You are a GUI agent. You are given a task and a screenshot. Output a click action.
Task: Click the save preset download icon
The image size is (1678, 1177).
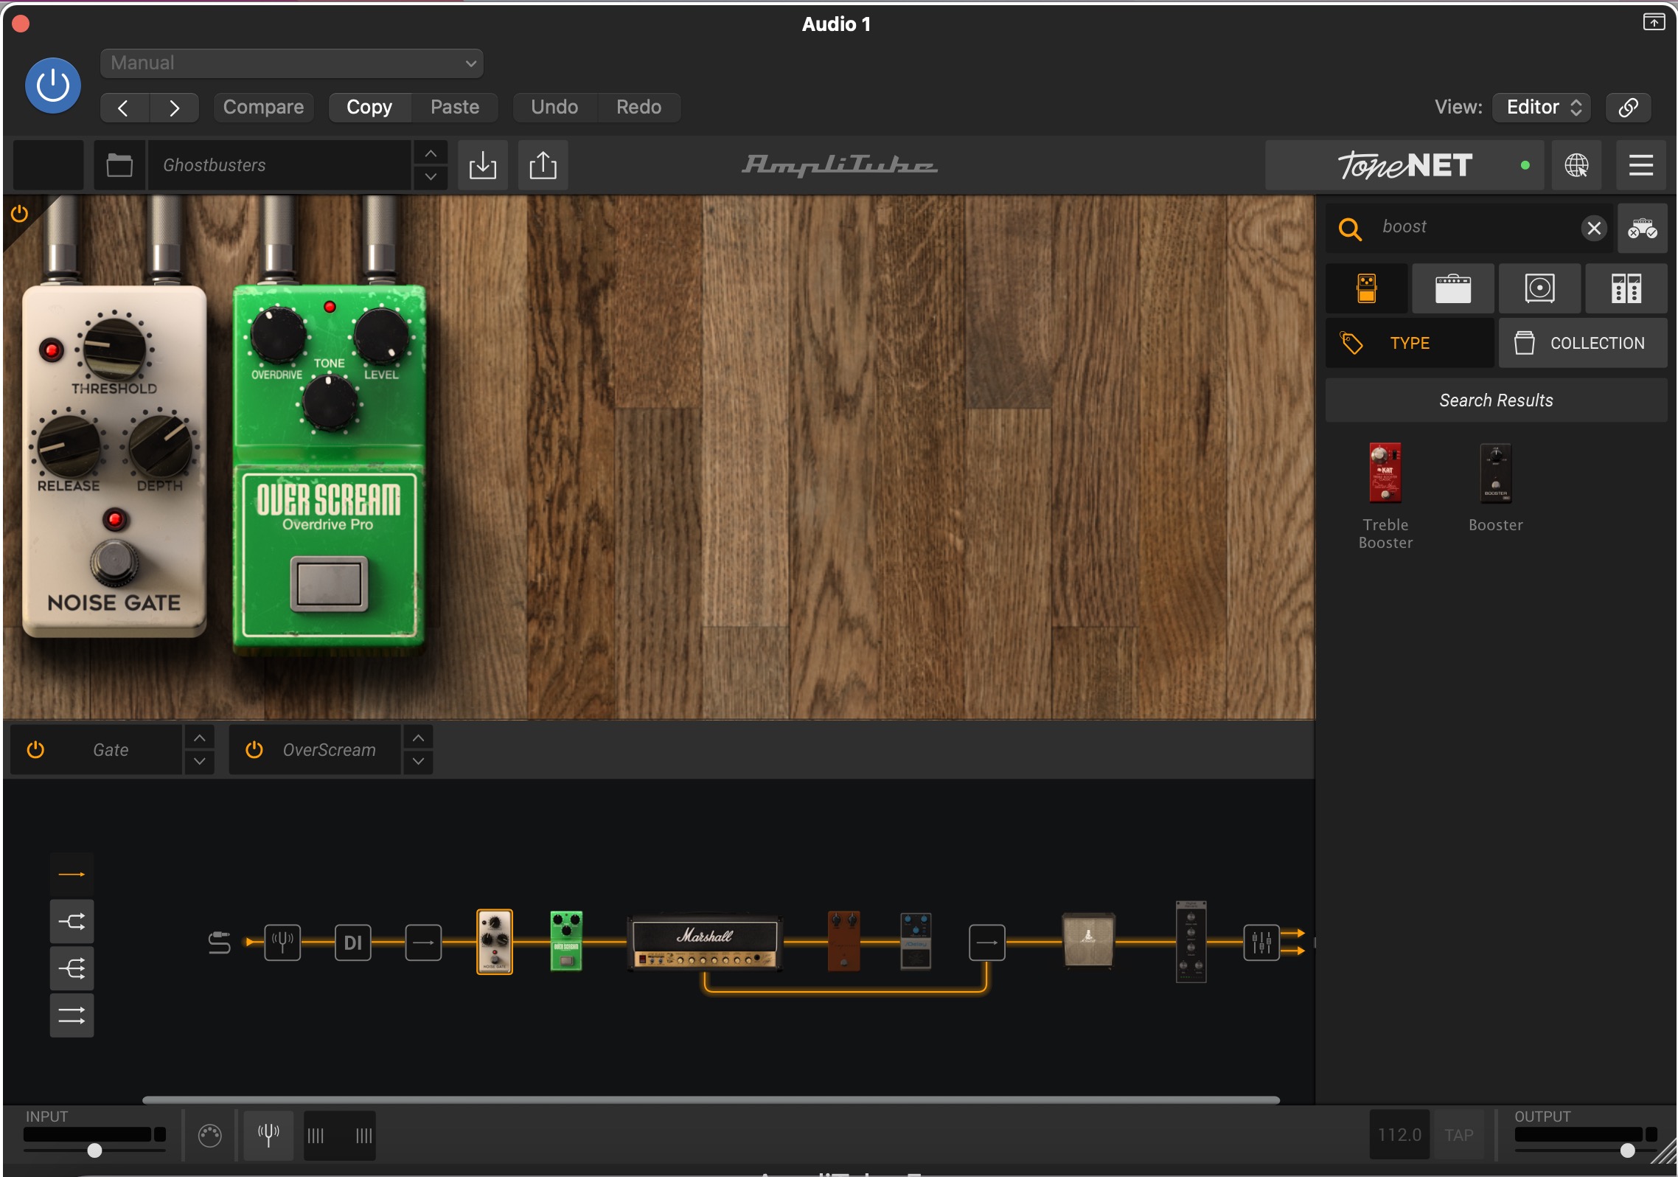(x=483, y=165)
